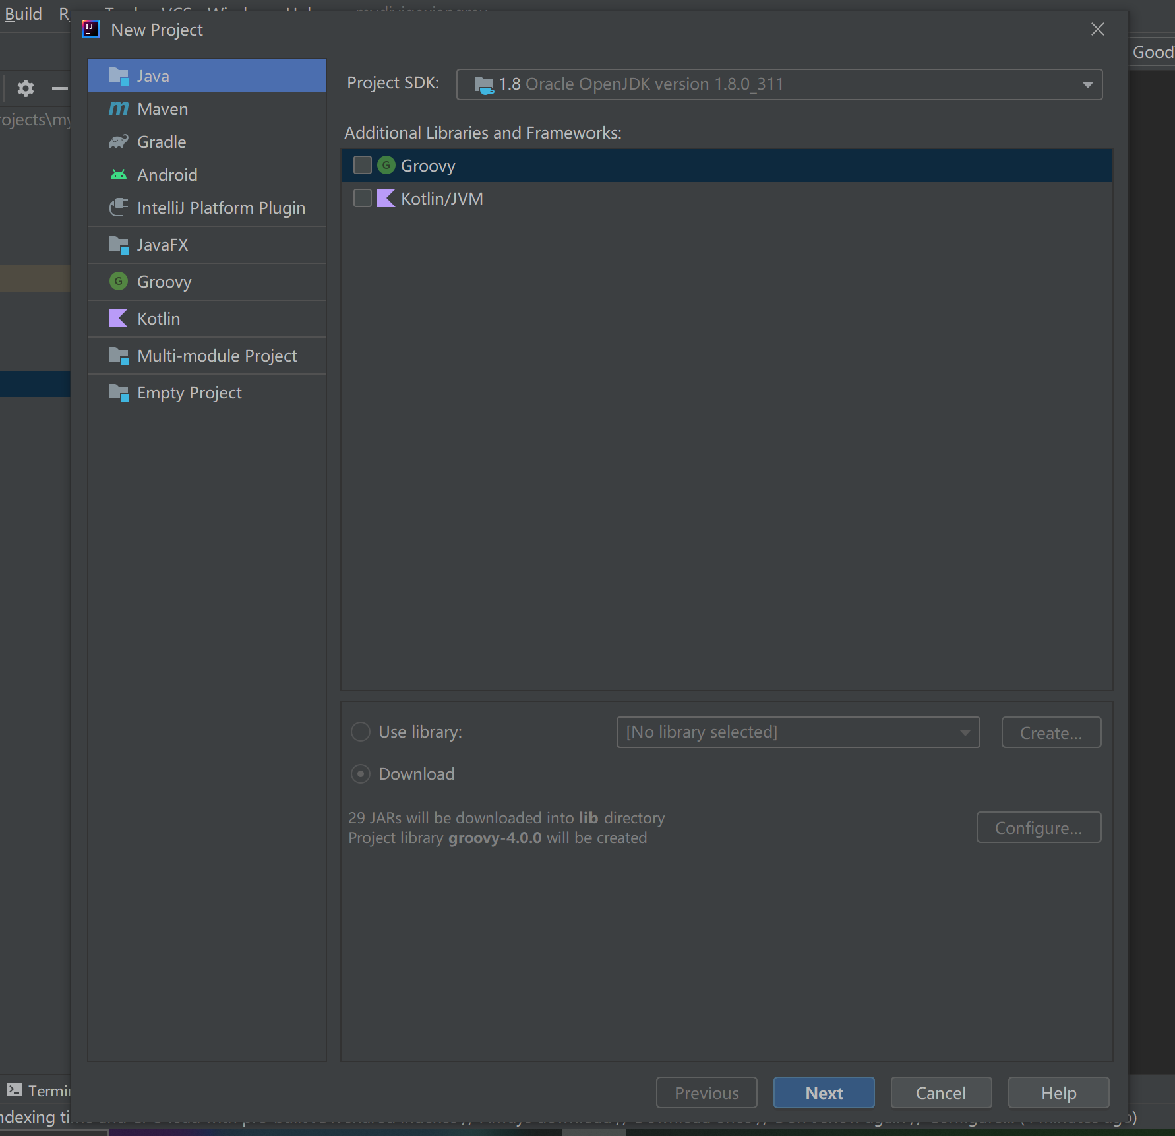Select the Groovy row in frameworks list
The height and width of the screenshot is (1136, 1175).
pos(727,166)
